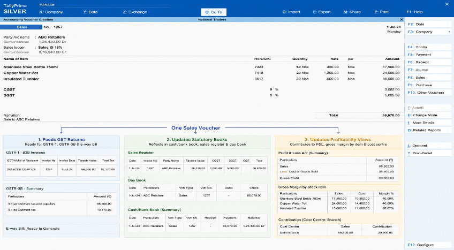The height and width of the screenshot is (250, 454).
Task: Click the Sales Register section title
Action: 141,153
